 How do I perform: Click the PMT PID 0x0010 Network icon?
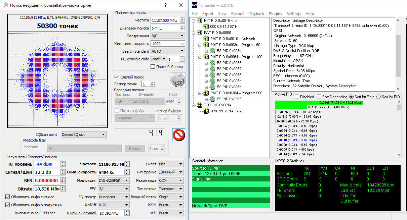coord(206,39)
